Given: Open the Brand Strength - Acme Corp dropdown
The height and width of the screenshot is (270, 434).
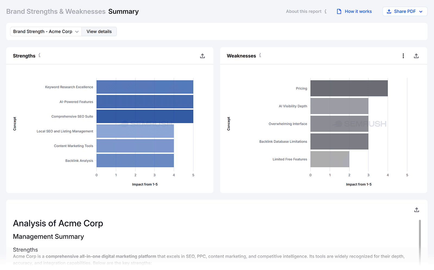Looking at the screenshot, I should [x=46, y=31].
